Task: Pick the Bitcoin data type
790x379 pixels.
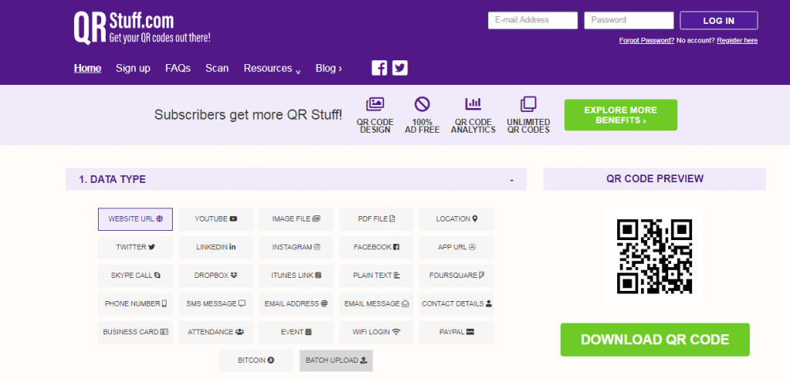Action: (x=256, y=360)
